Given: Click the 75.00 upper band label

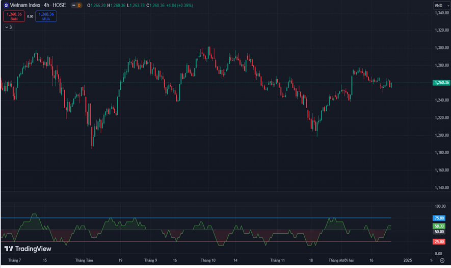Looking at the screenshot, I should 439,218.
